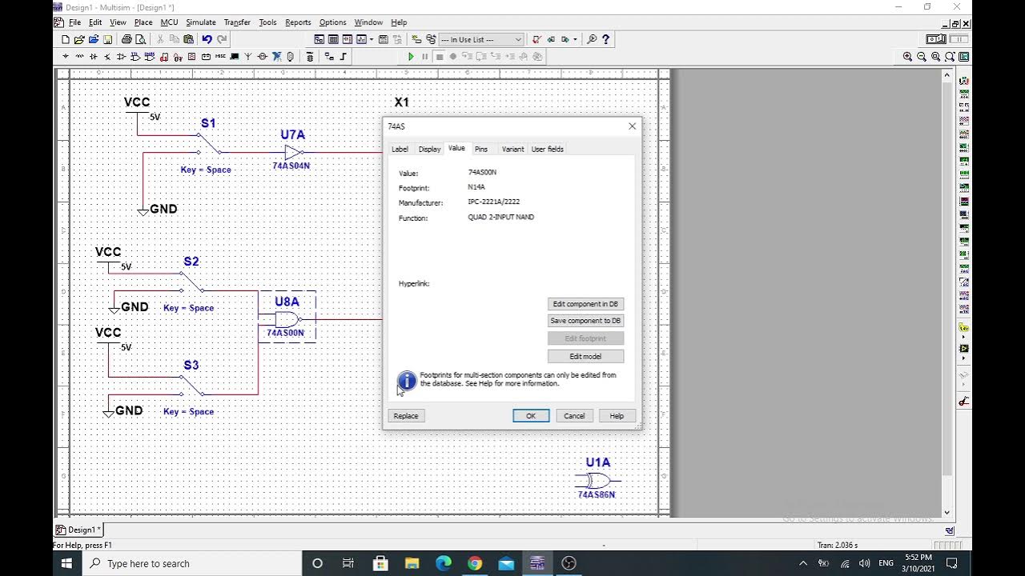Viewport: 1025px width, 576px height.
Task: Switch to the User fields tab
Action: click(548, 149)
